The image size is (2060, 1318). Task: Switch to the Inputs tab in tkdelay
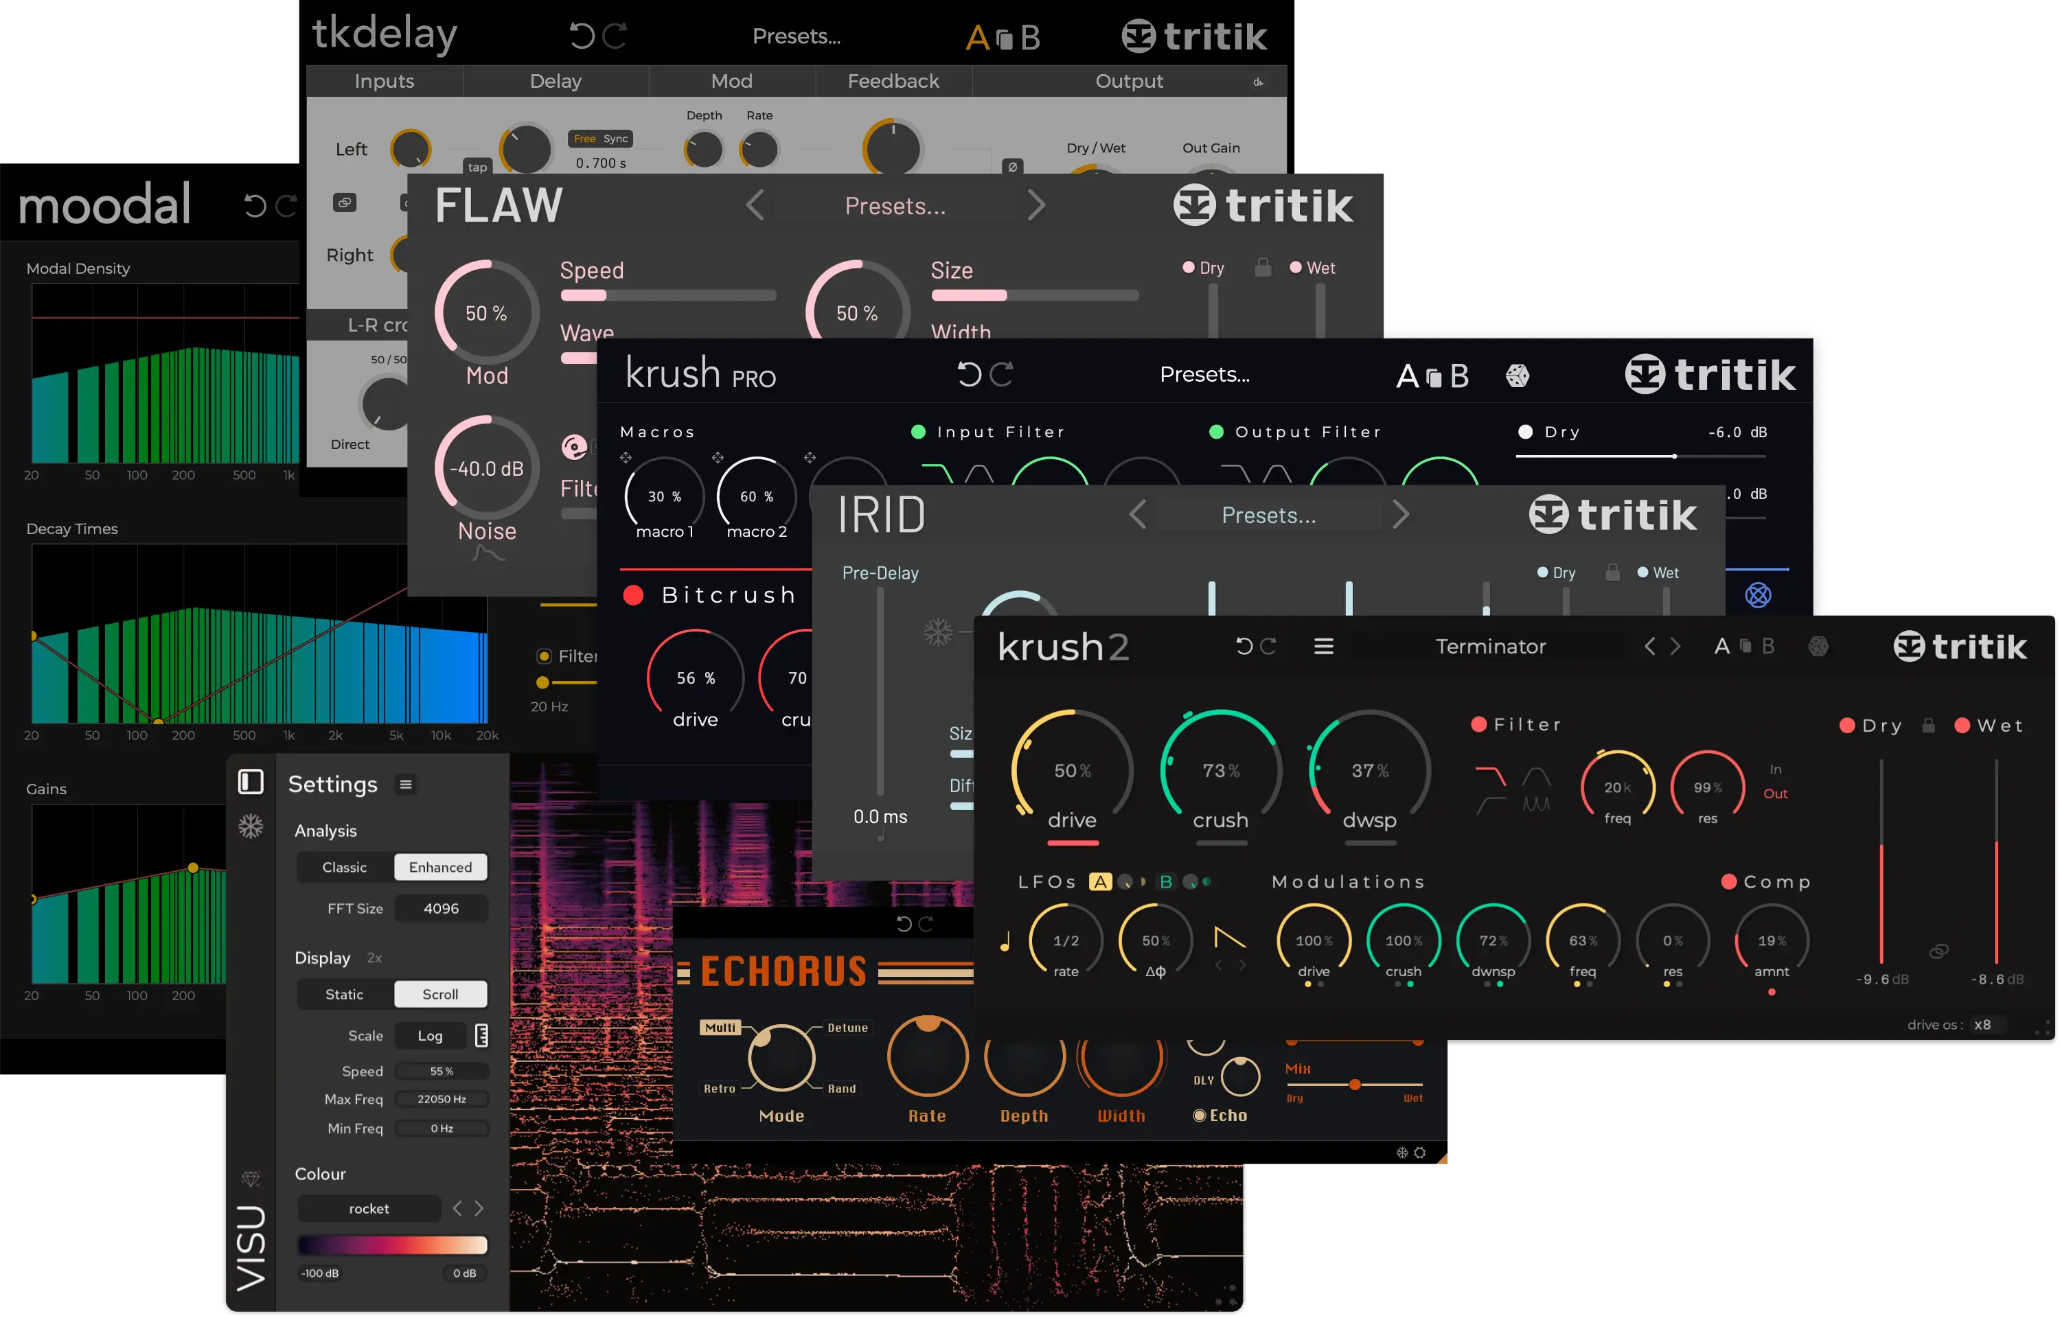pos(385,81)
